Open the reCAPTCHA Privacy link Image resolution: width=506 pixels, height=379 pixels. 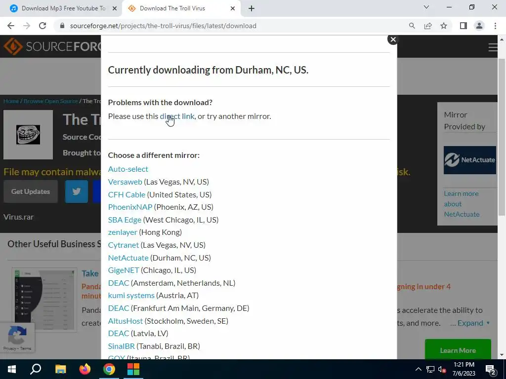(x=10, y=348)
